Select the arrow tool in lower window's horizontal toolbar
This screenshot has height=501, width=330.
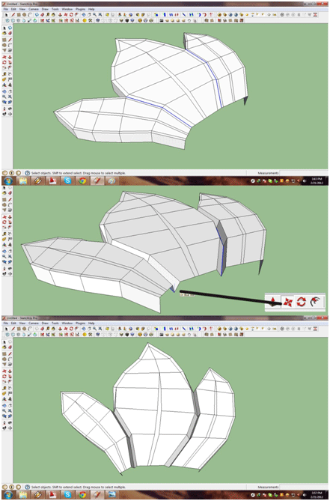[7, 329]
